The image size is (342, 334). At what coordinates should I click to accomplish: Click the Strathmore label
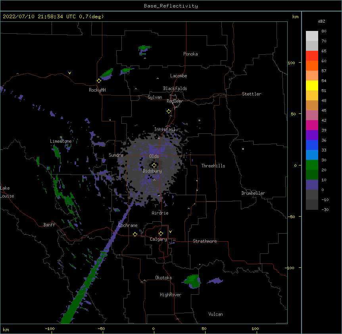[205, 241]
